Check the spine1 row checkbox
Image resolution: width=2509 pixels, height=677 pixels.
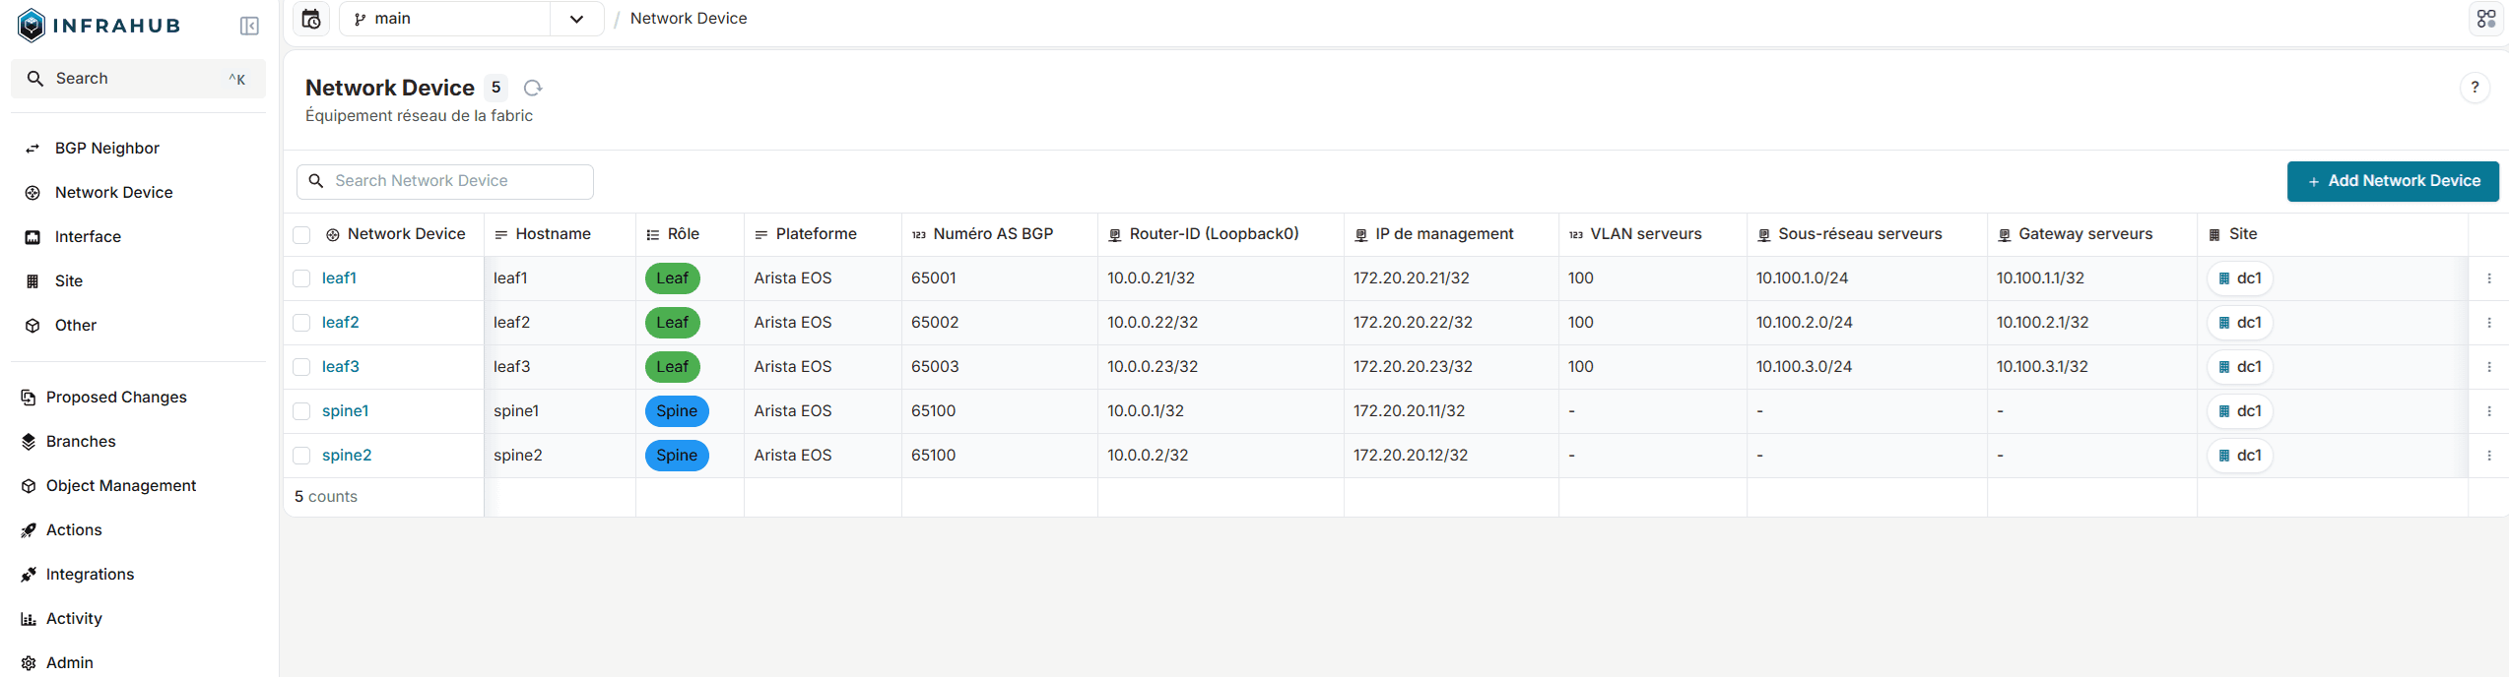click(301, 411)
